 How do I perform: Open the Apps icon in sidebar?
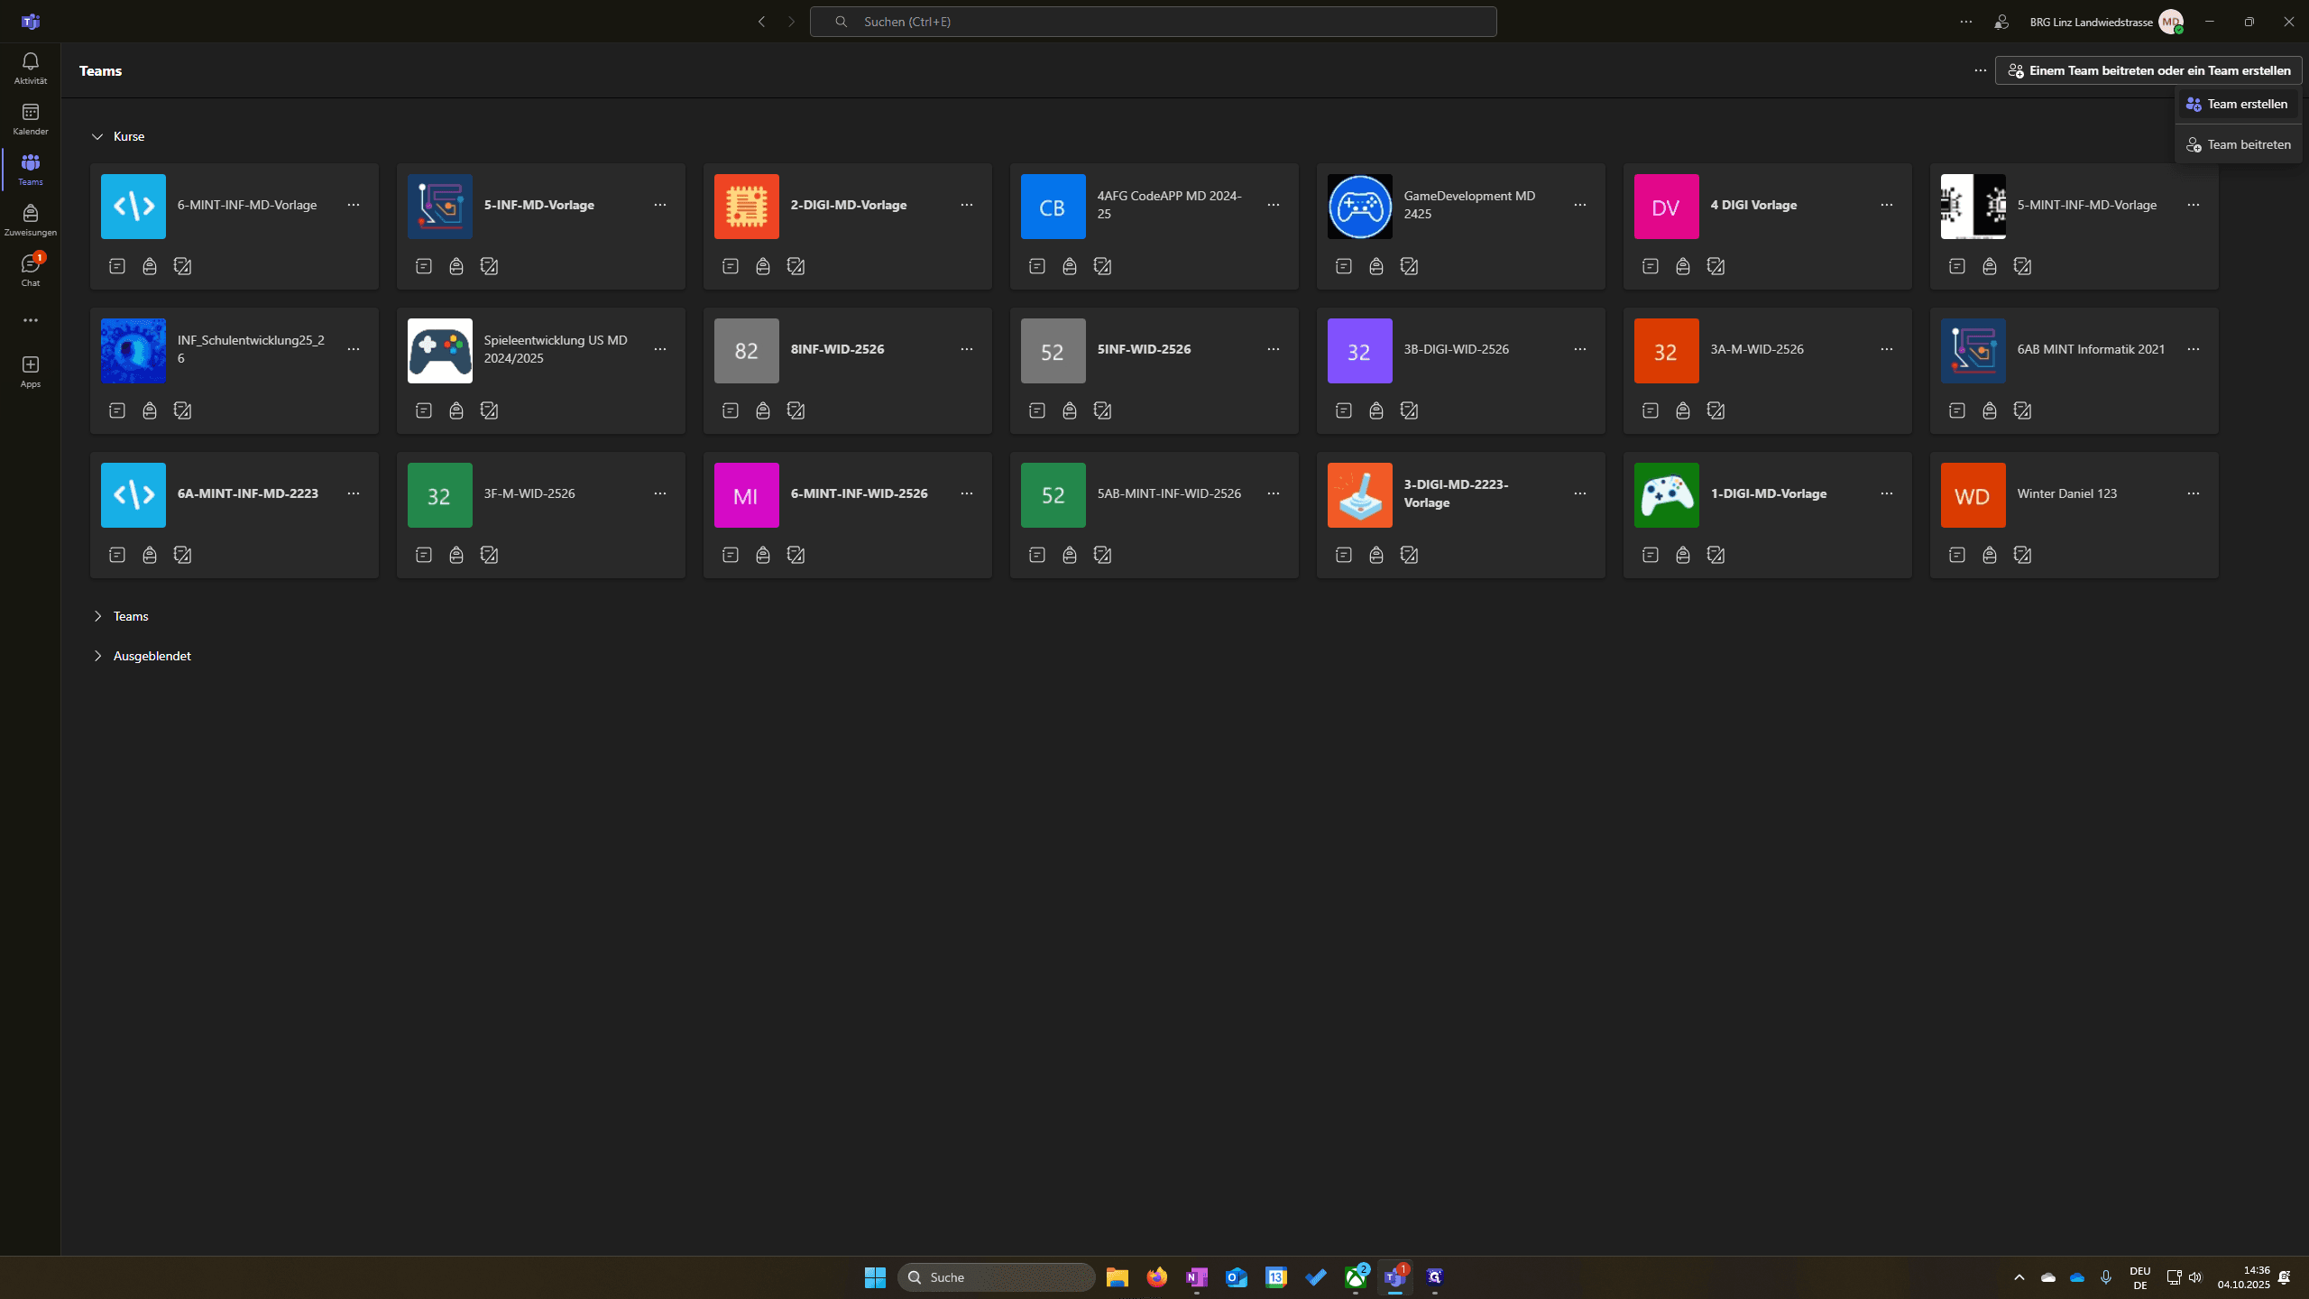coord(30,371)
